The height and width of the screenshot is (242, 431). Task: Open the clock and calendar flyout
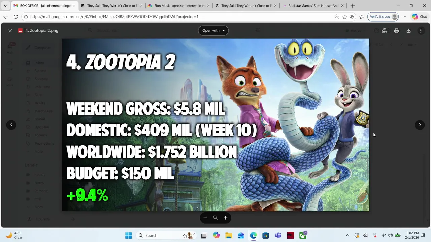pyautogui.click(x=412, y=235)
